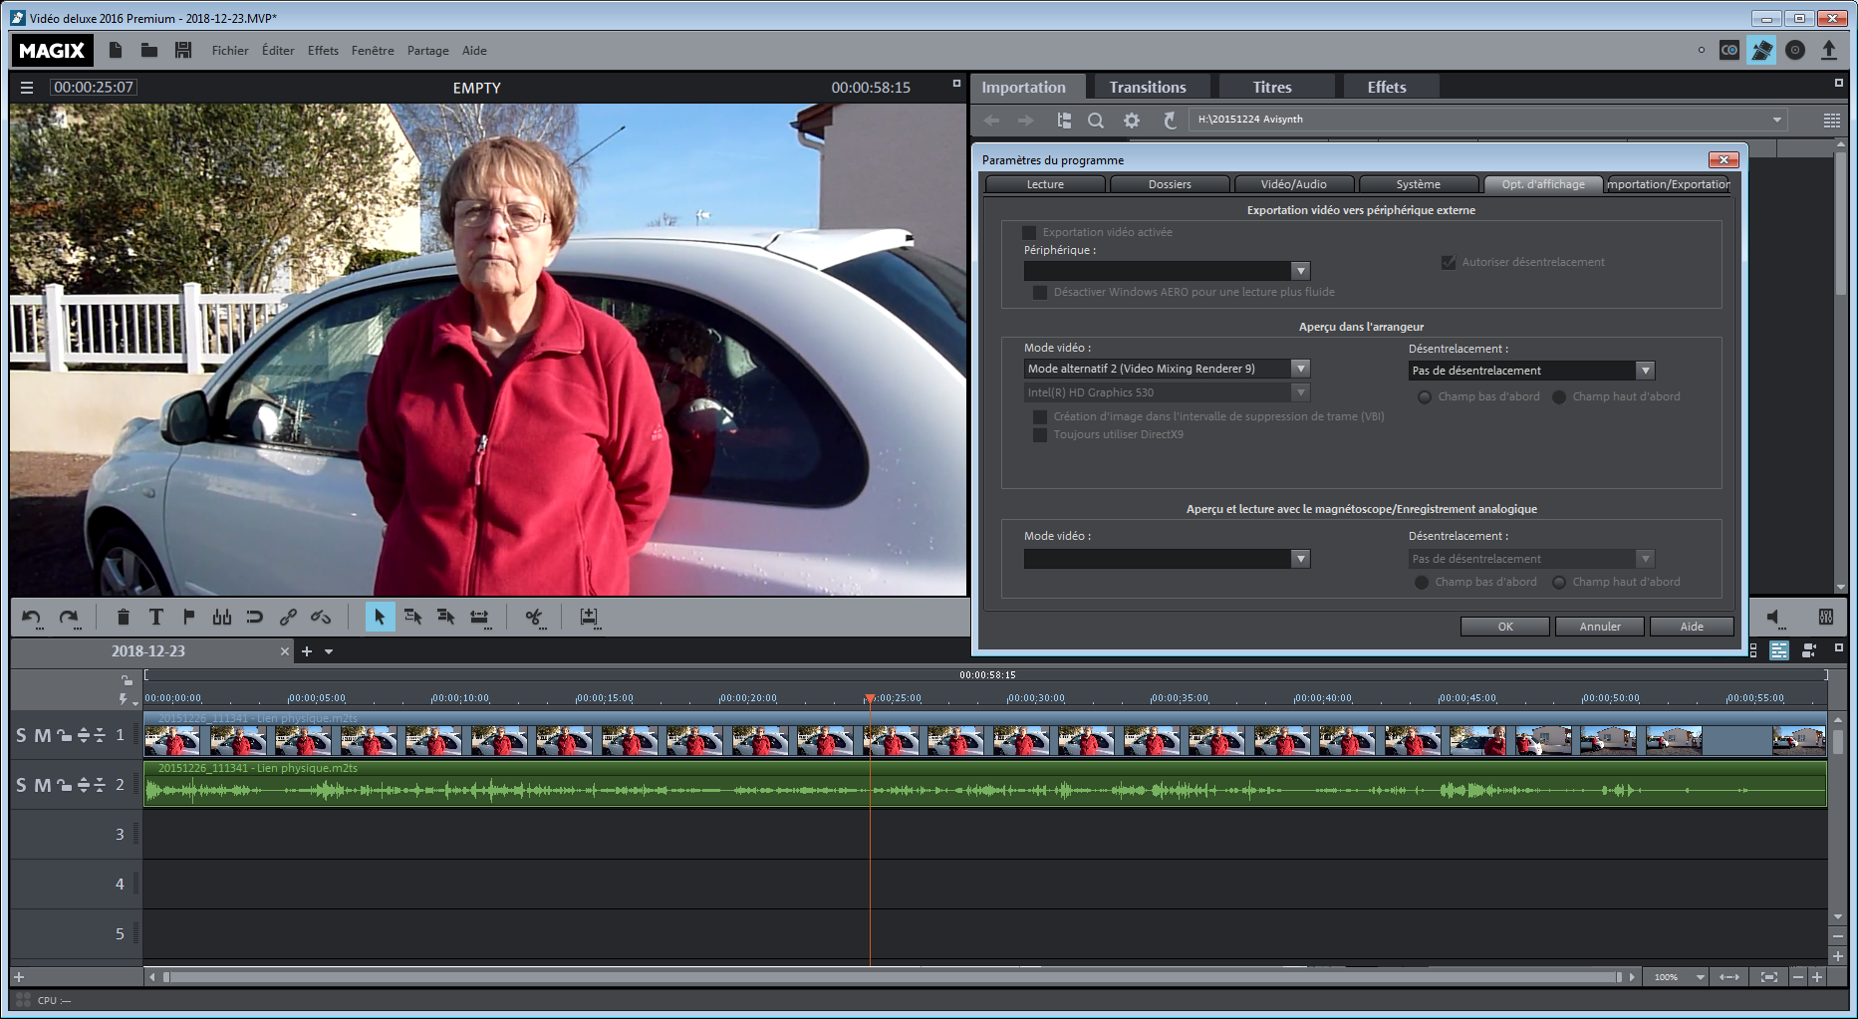This screenshot has height=1019, width=1858.
Task: Close the Paramètres du programme dialog
Action: point(1724,159)
